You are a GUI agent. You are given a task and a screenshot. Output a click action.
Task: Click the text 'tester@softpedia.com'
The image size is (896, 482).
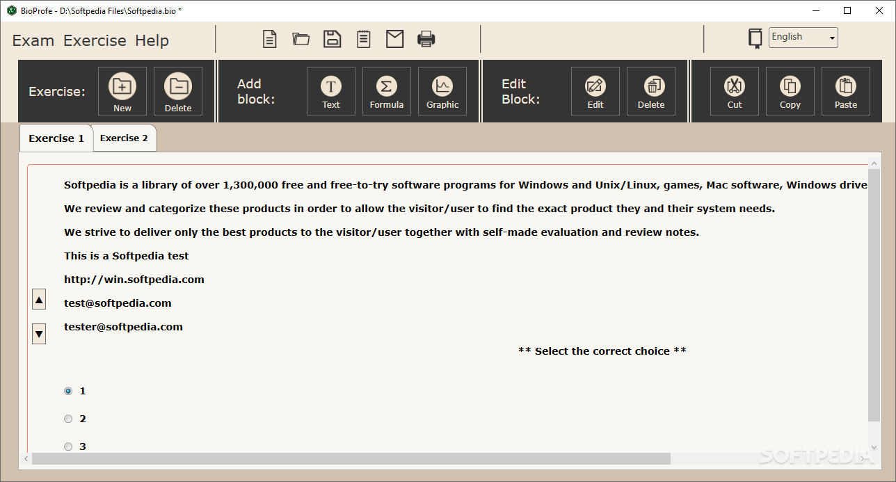123,327
